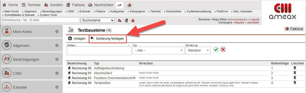The width and height of the screenshot is (306, 93).
Task: Open the FileDrive submenu link
Action: point(221,11)
